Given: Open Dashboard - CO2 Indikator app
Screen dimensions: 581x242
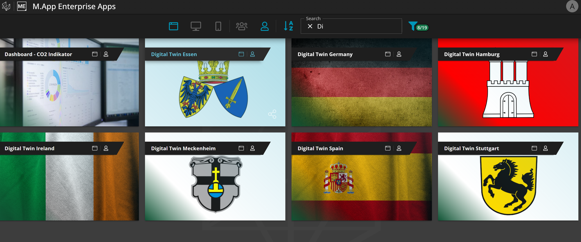Looking at the screenshot, I should point(38,54).
